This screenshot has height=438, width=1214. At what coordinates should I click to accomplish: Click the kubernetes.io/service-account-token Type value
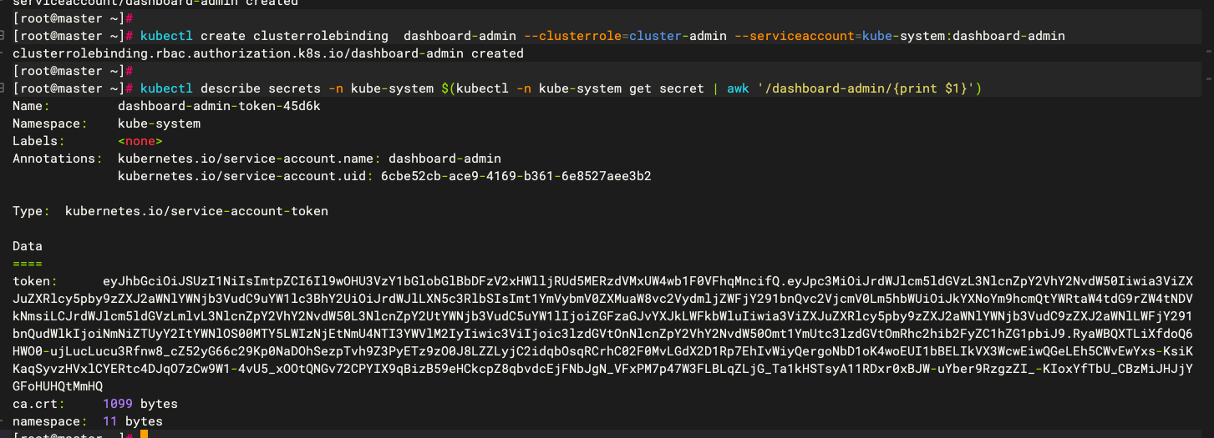[x=196, y=211]
